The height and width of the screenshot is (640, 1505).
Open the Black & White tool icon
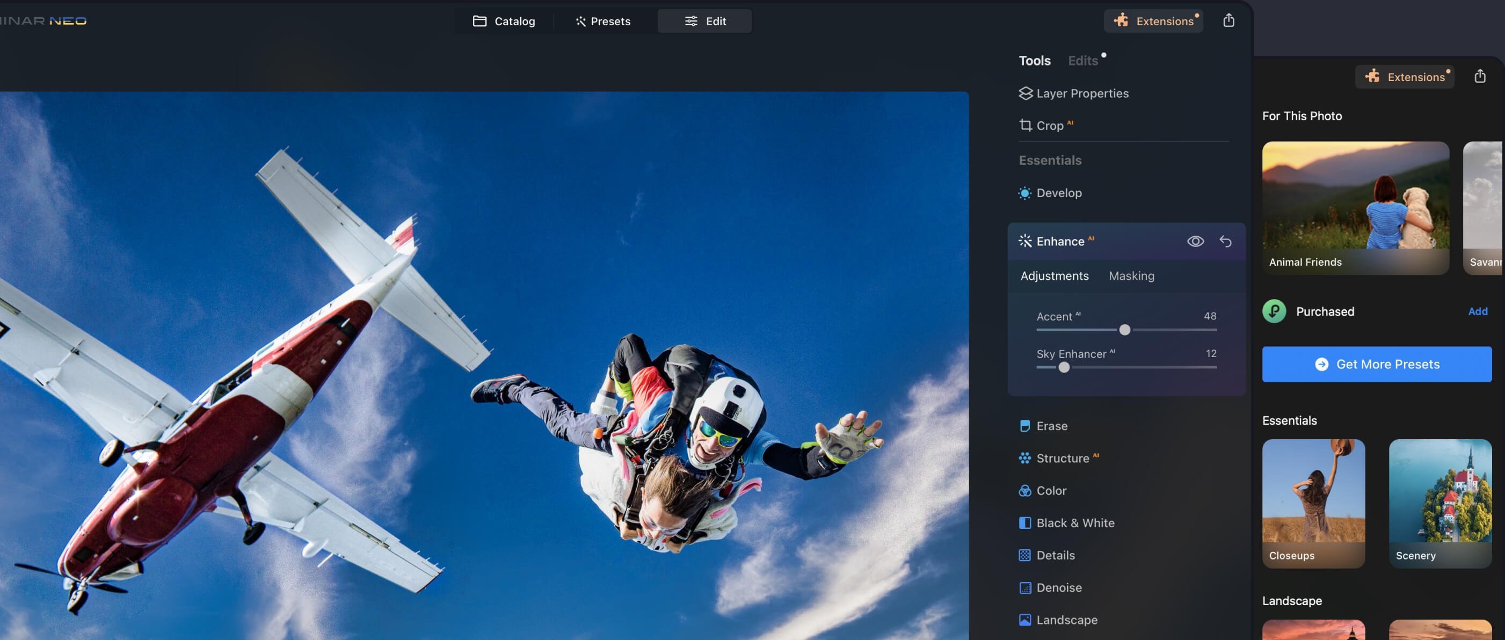(1025, 522)
